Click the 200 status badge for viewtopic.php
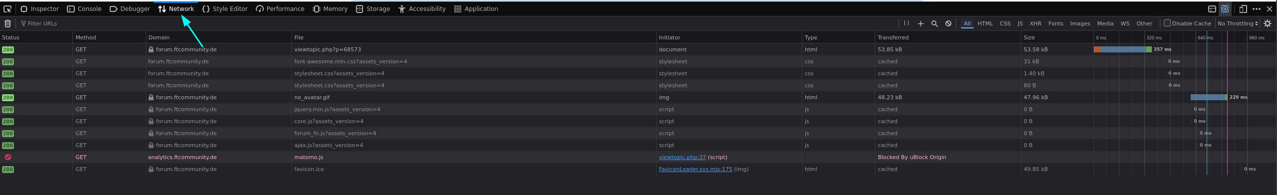Viewport: 1277px width, 195px height. [x=8, y=50]
